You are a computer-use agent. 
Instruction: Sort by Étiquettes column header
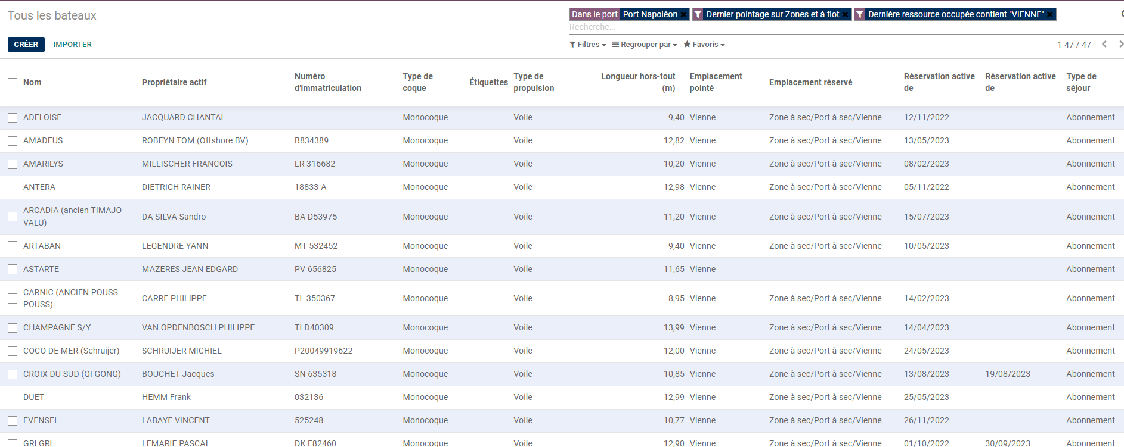[488, 82]
